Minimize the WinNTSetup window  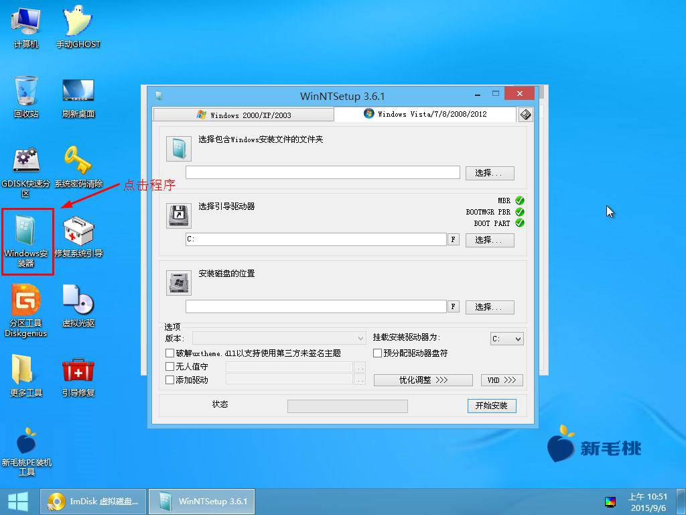tap(478, 94)
